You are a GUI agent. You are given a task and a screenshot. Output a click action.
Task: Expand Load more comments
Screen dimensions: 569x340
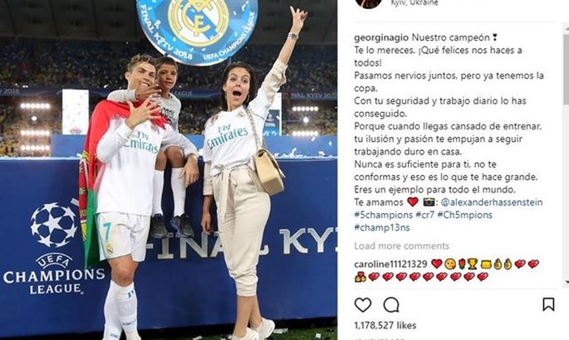(402, 245)
